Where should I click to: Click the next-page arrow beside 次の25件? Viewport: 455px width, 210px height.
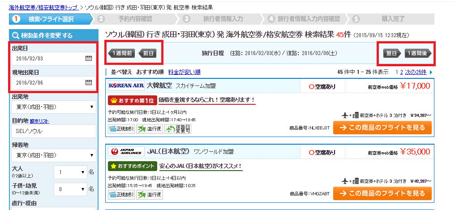[x=431, y=72]
